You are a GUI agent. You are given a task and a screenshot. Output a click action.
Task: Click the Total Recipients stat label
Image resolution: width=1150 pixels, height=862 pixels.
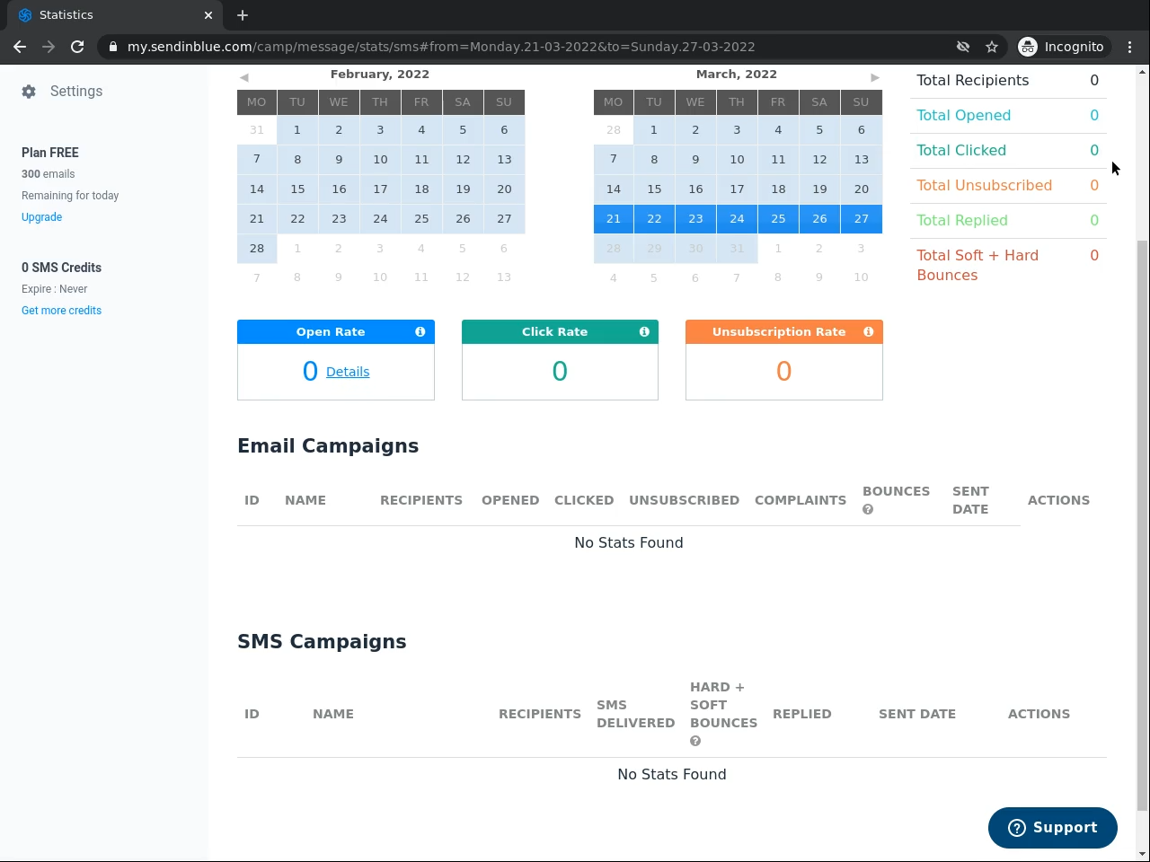pos(973,81)
